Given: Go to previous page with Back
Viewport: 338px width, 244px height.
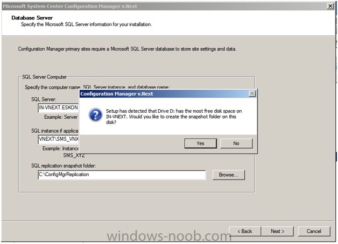Looking at the screenshot, I should [245, 231].
